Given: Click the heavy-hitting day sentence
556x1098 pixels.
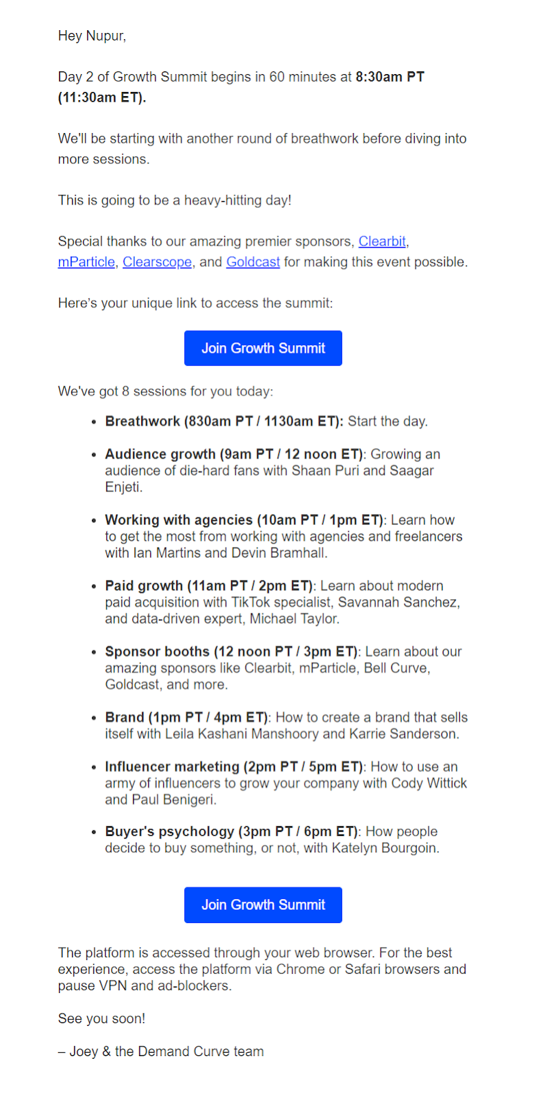Looking at the screenshot, I should tap(175, 200).
